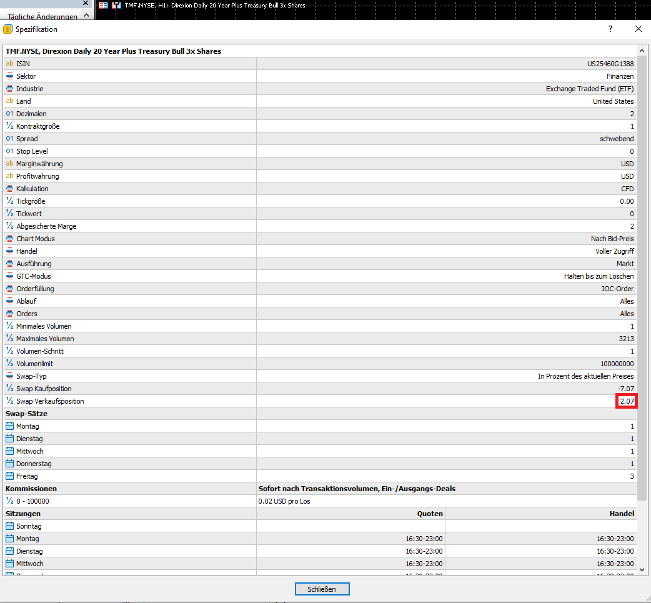
Task: Click the Chart Modus row icon
Action: pos(9,238)
